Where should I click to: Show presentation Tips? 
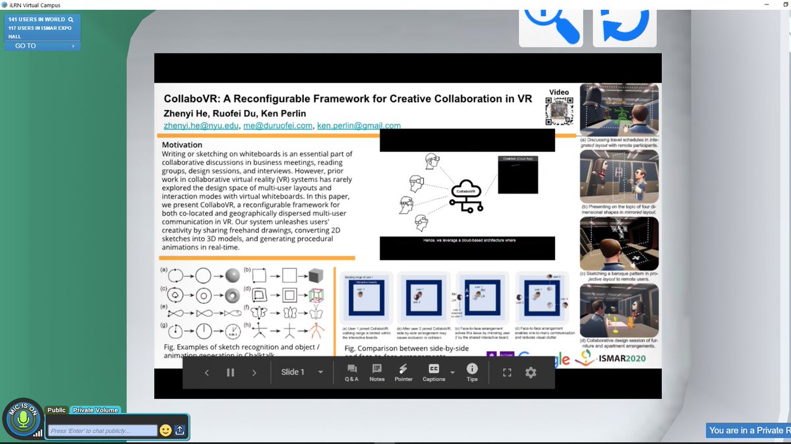(x=472, y=373)
